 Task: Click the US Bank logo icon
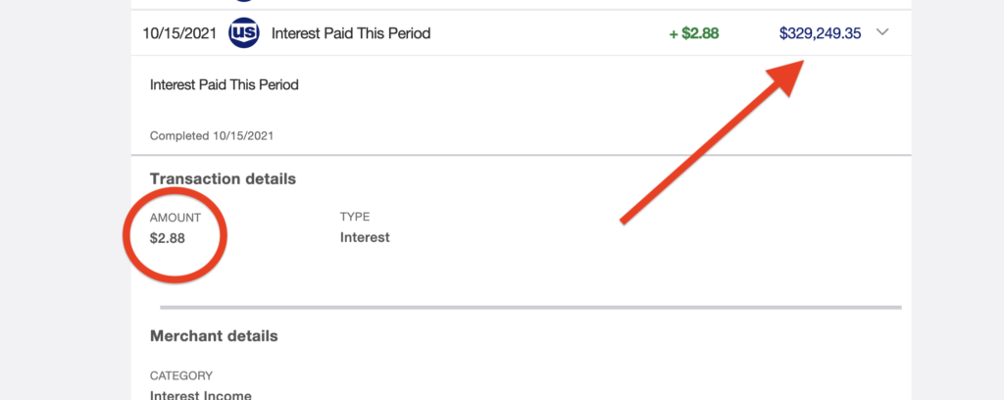point(244,33)
